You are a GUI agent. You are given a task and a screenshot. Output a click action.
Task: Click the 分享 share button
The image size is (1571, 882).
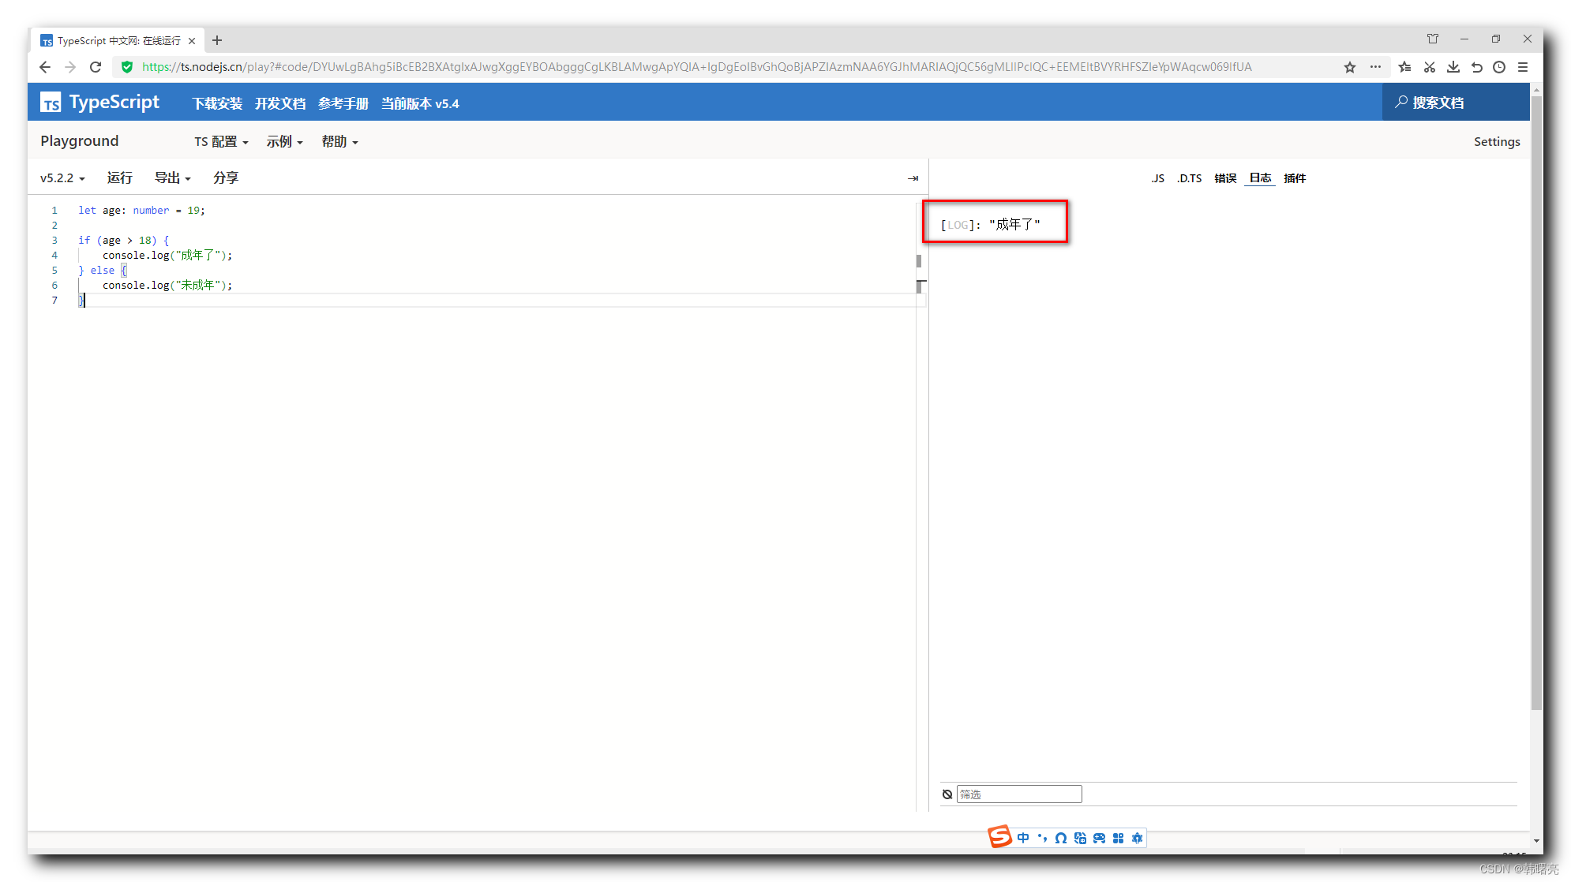tap(226, 178)
